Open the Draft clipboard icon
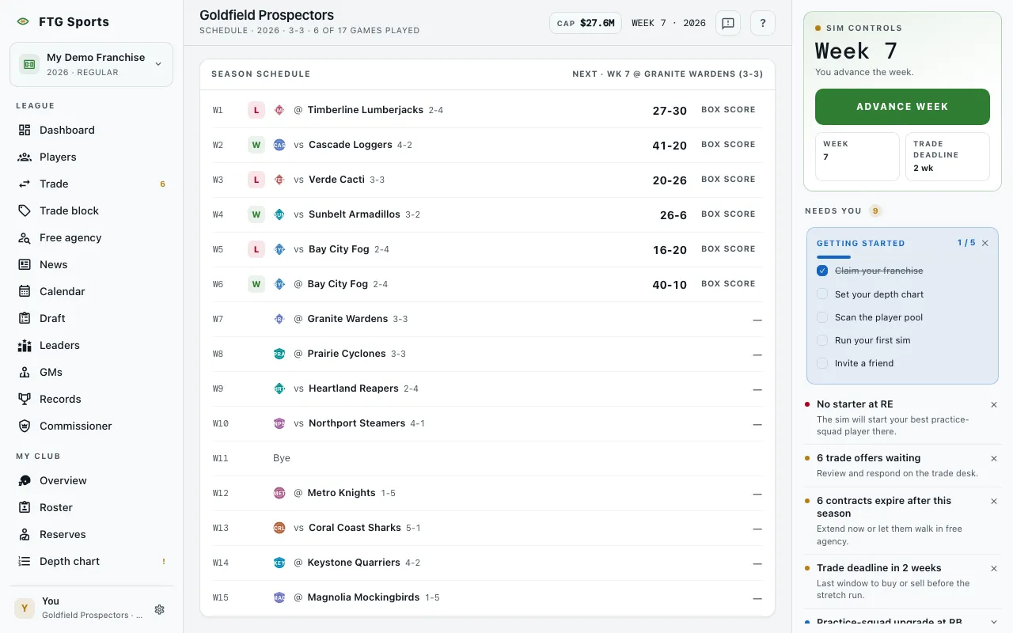 [25, 318]
